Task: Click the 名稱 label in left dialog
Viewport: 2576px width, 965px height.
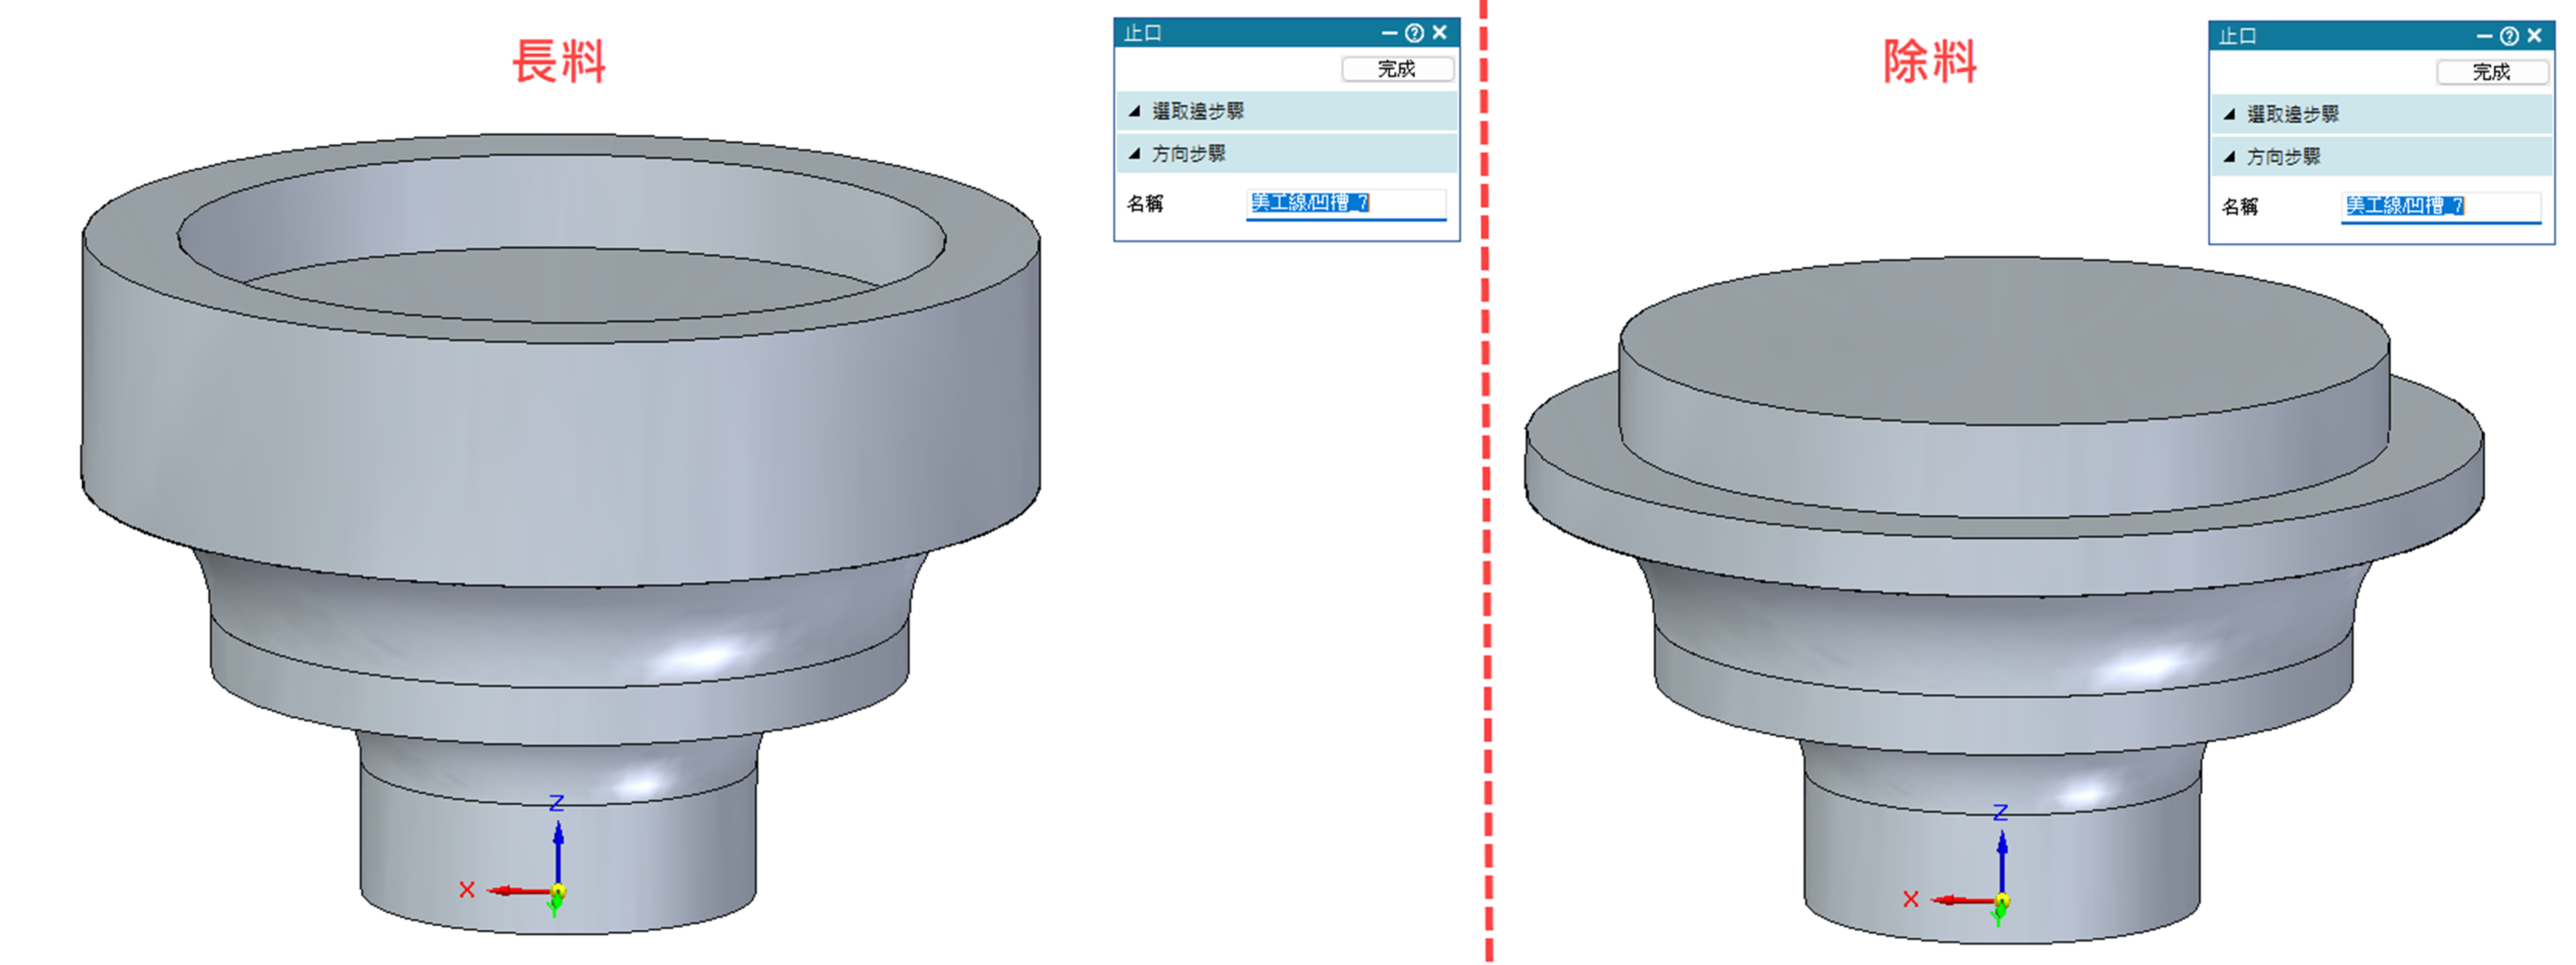Action: click(1145, 204)
